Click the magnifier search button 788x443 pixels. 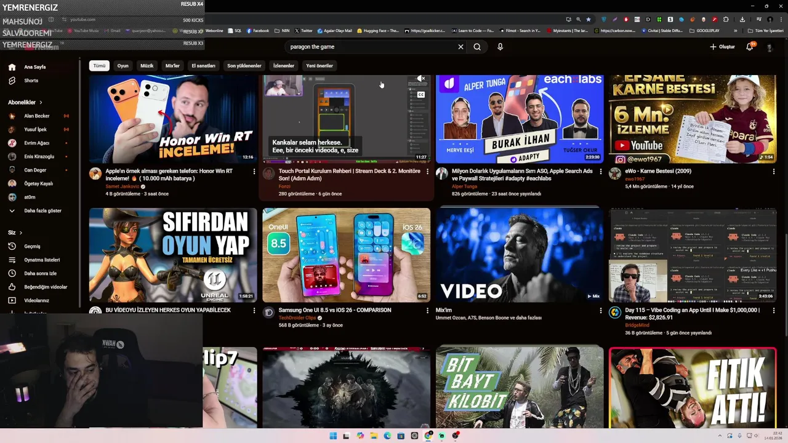pos(477,47)
